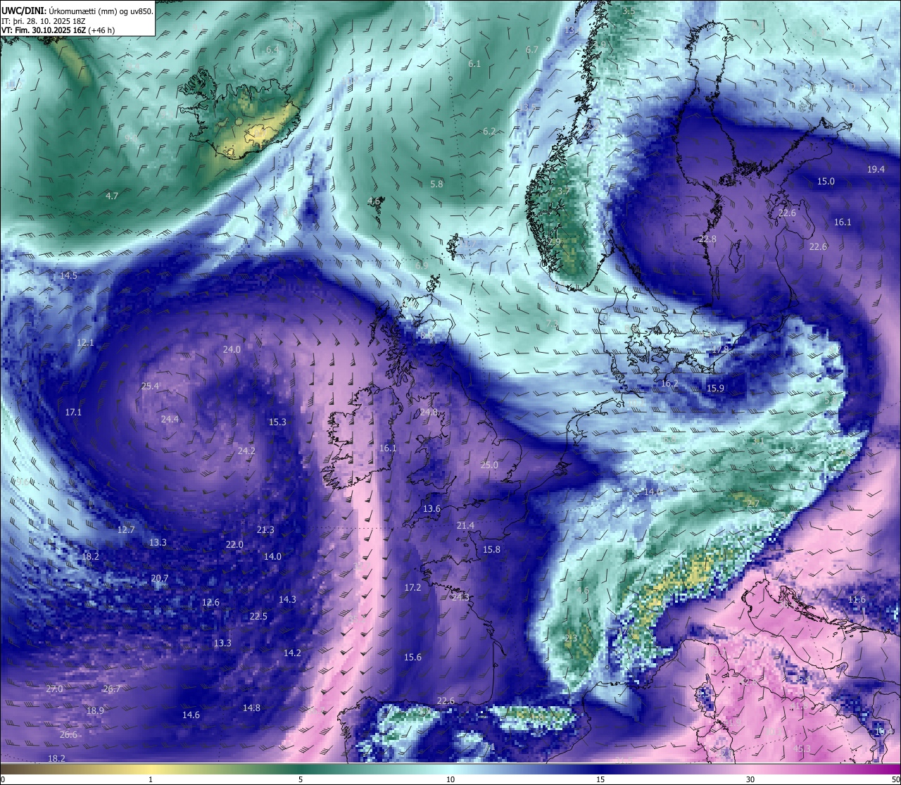
Task: Click the 4.7 value southwest of Iceland
Action: pyautogui.click(x=112, y=196)
